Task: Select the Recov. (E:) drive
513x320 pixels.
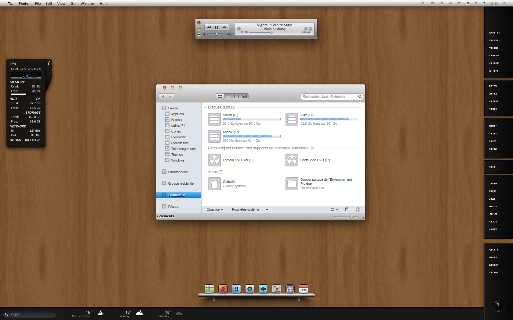Action: click(244, 136)
